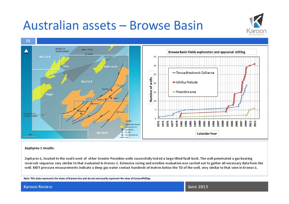
Task: Click the Poseidon-2 well marker
Action: pos(105,99)
